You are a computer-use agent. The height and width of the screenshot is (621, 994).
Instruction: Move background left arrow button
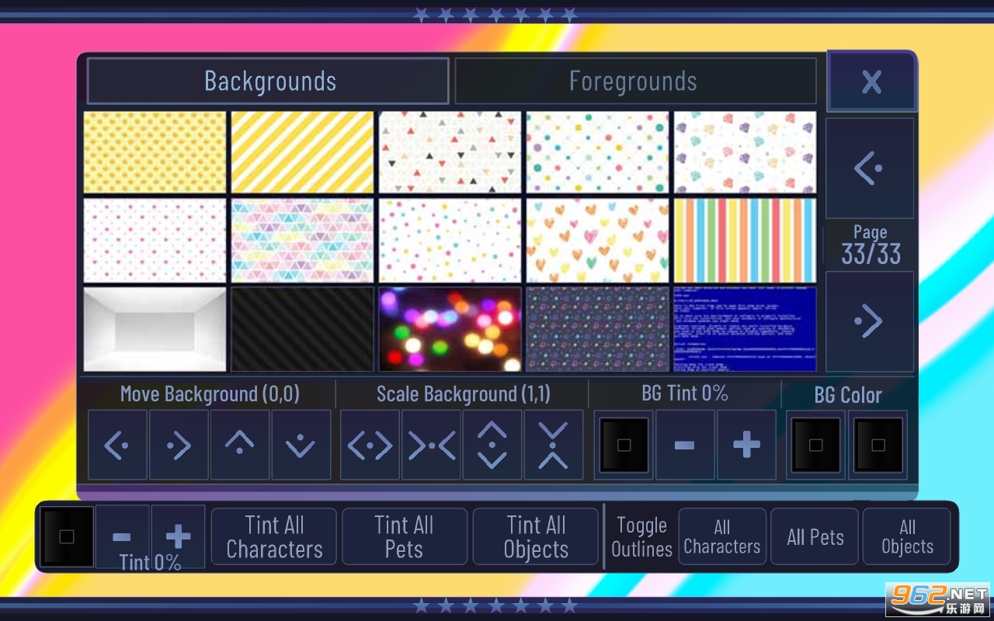point(117,445)
